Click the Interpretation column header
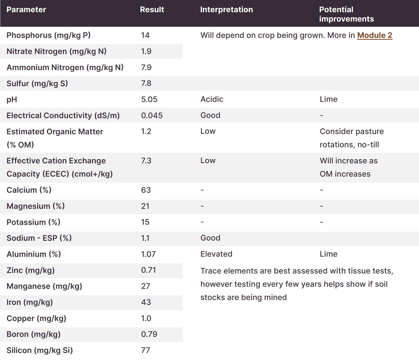 226,10
